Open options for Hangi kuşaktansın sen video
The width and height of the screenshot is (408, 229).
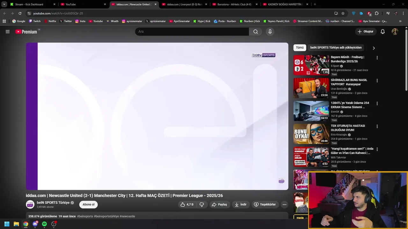coord(377,149)
